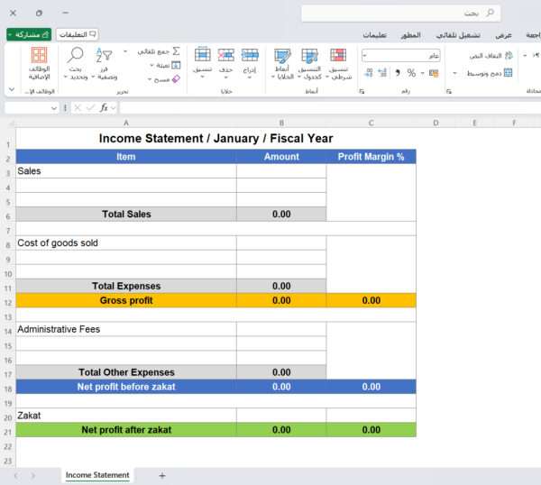541x485 pixels.
Task: Expand the Name Box dropdown
Action: pos(54,107)
